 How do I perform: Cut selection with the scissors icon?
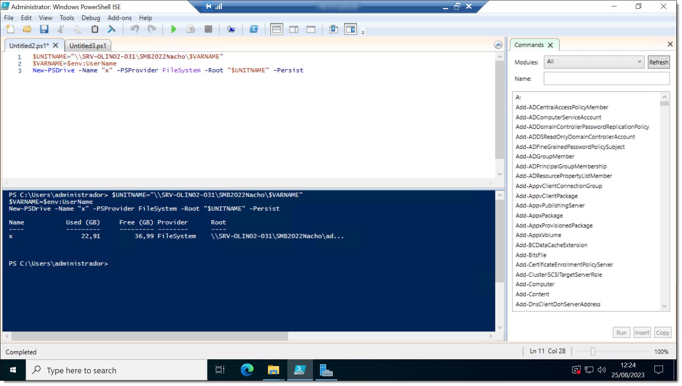pyautogui.click(x=61, y=29)
